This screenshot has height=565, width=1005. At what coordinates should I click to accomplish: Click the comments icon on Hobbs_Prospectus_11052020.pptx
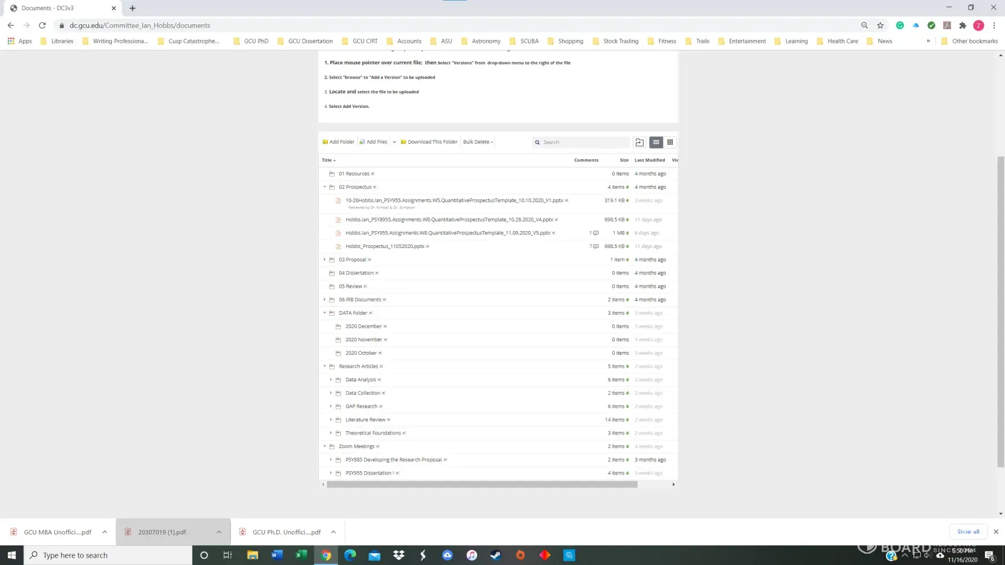[595, 246]
